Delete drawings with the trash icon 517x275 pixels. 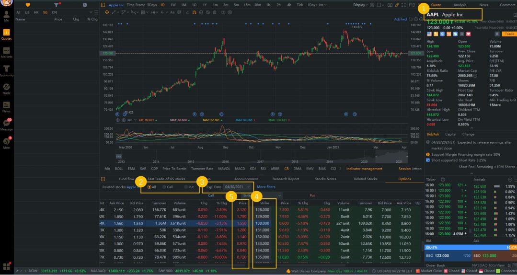(x=215, y=12)
